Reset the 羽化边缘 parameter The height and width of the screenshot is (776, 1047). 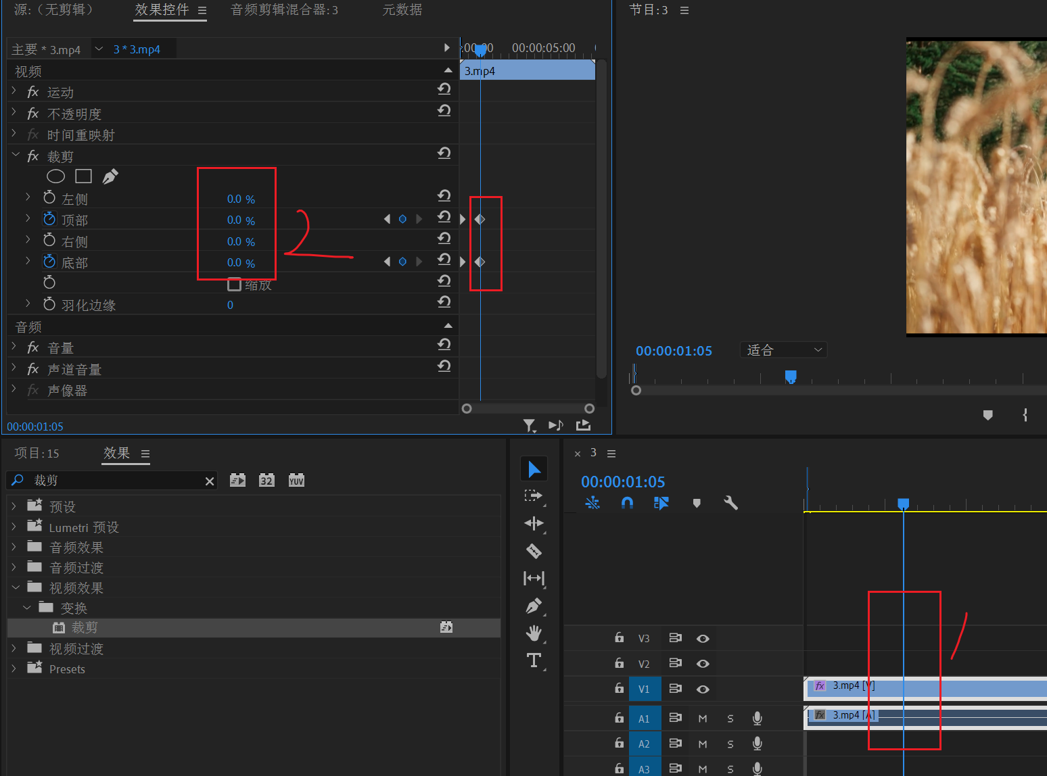(x=444, y=301)
